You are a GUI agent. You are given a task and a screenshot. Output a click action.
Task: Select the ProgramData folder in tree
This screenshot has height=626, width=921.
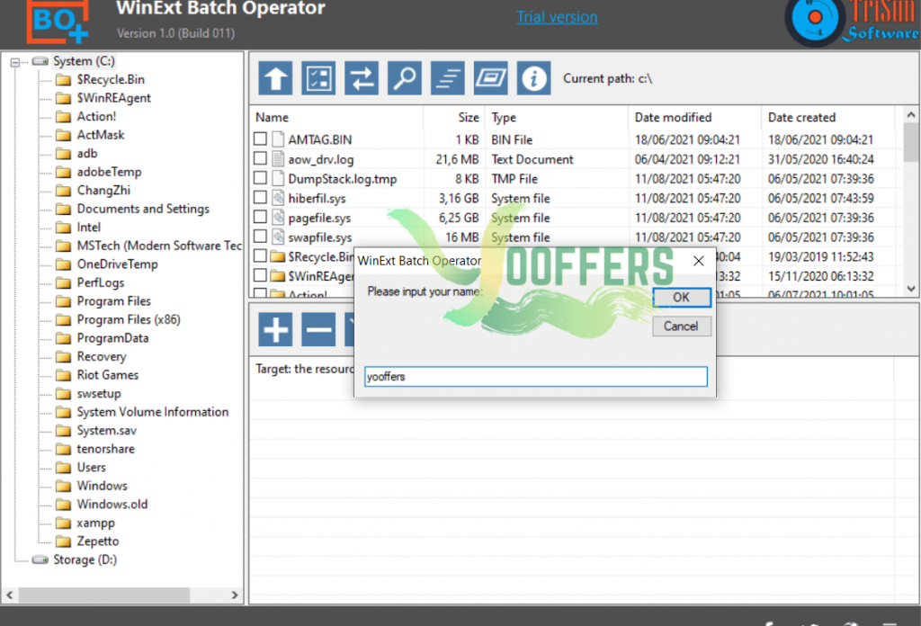(x=112, y=338)
